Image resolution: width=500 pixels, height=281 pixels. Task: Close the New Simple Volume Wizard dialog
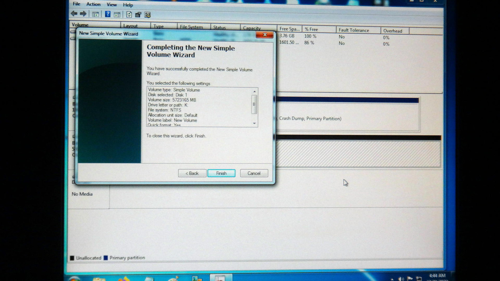[x=264, y=35]
